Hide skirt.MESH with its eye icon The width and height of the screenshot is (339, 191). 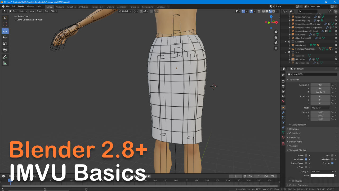pos(336,59)
